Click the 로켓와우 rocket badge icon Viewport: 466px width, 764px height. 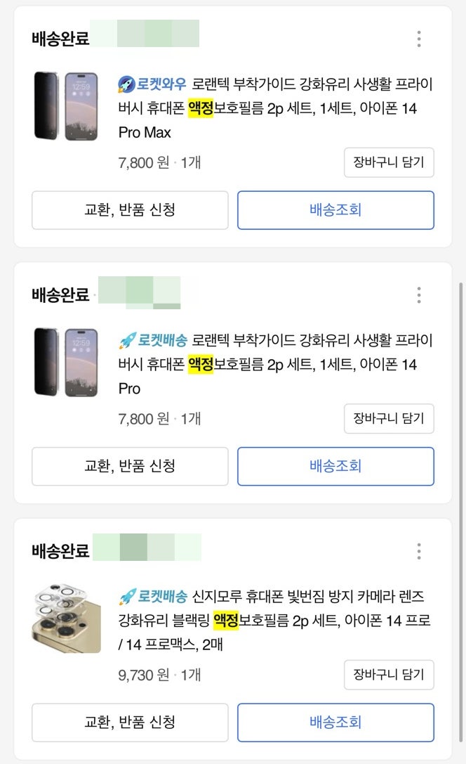(126, 85)
